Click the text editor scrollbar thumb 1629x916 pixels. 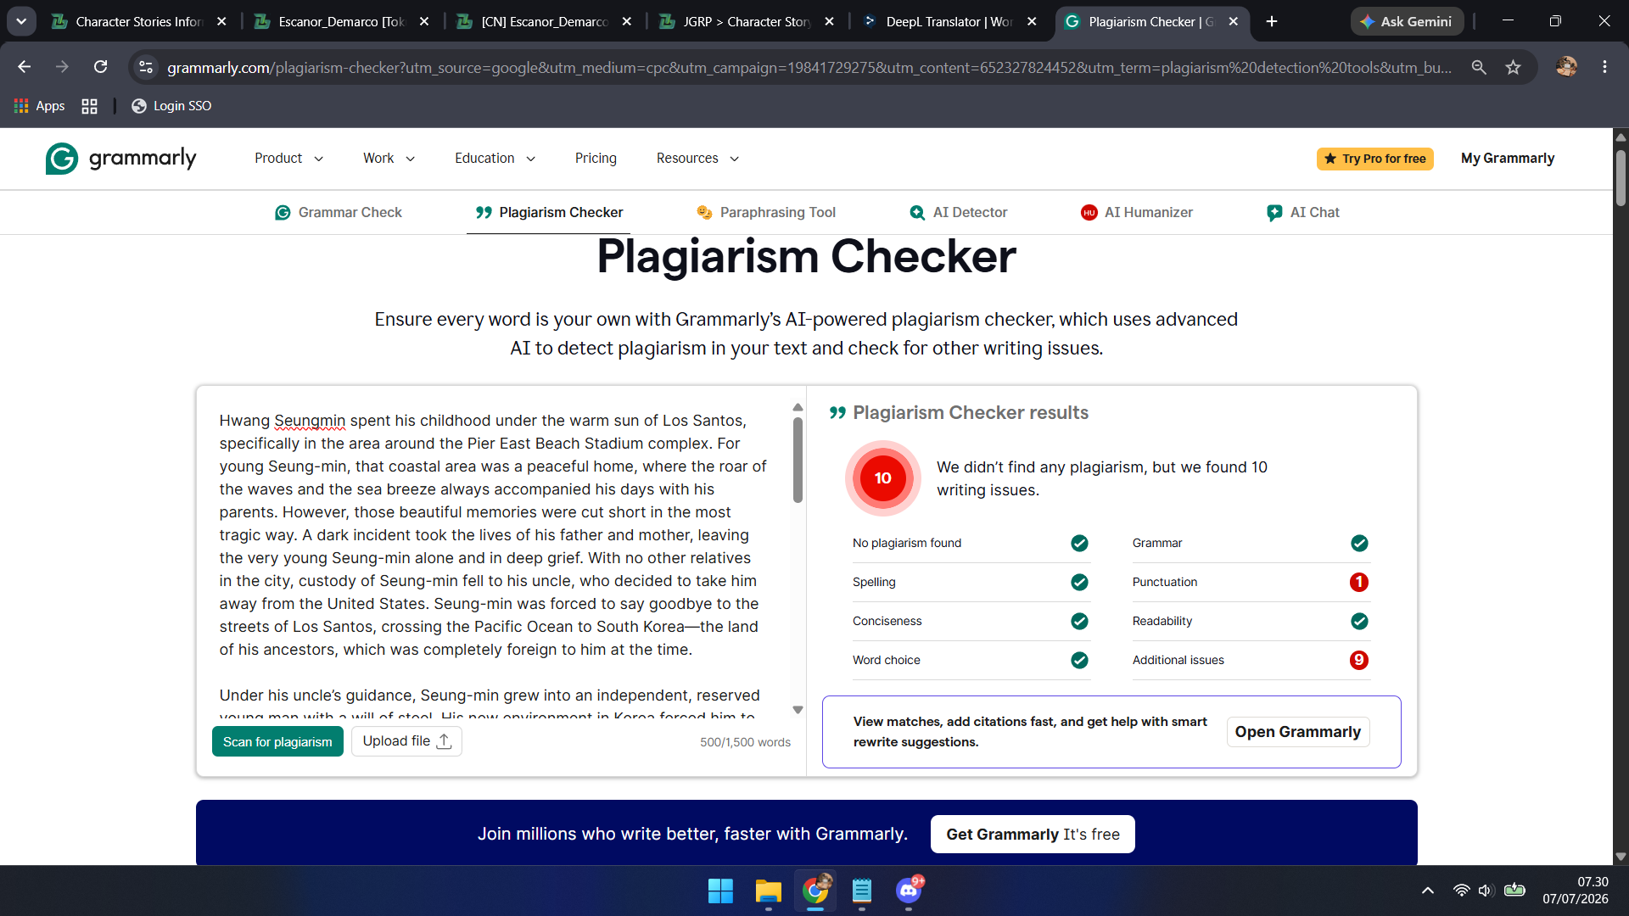point(798,461)
